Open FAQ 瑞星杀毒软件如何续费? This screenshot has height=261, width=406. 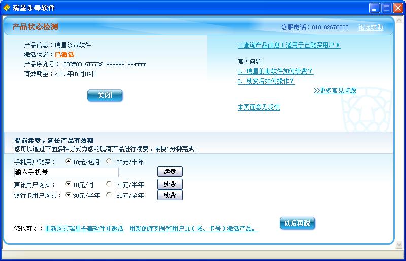coord(275,71)
